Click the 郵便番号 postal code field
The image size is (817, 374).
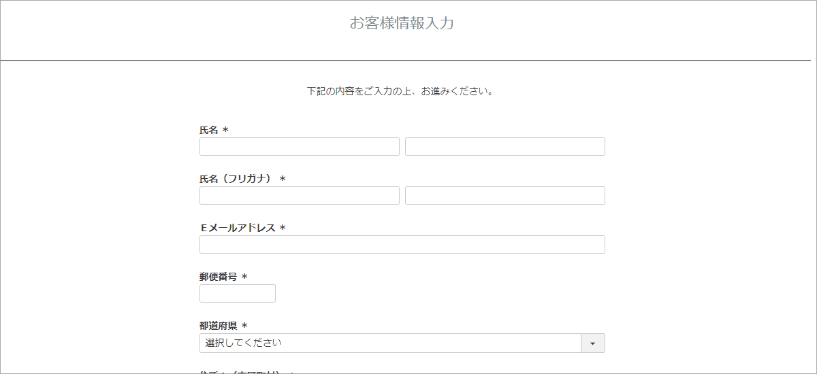tap(237, 294)
